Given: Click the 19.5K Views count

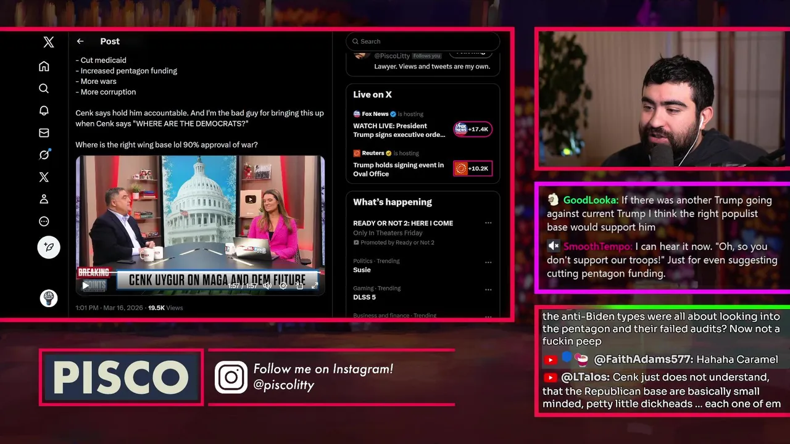Looking at the screenshot, I should [165, 308].
